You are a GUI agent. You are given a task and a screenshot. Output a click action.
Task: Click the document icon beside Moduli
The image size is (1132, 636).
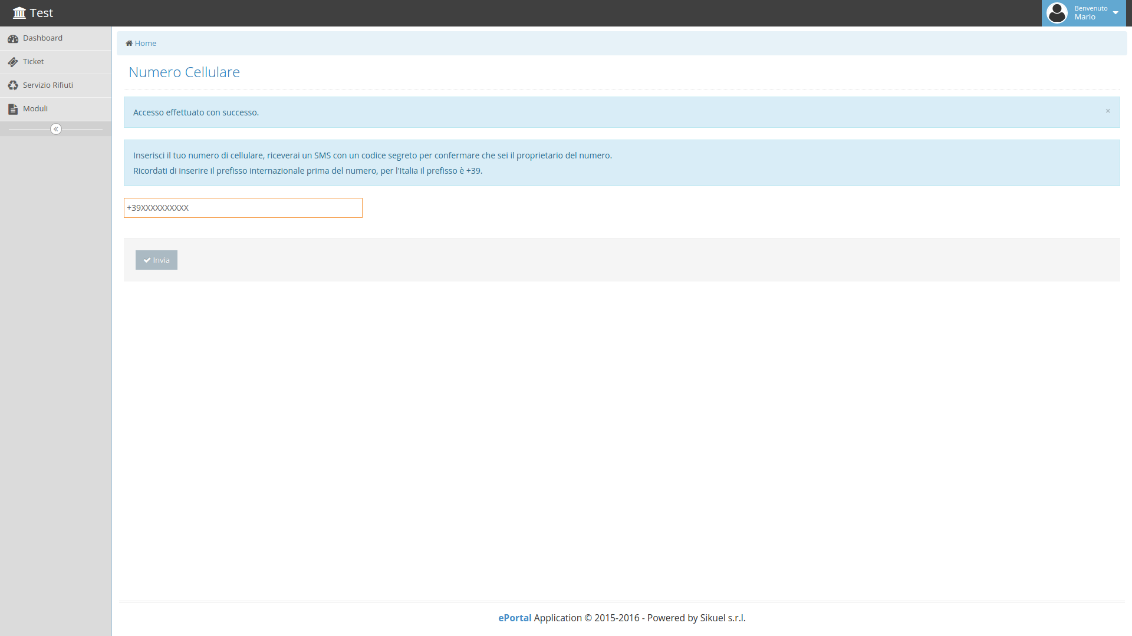pyautogui.click(x=13, y=109)
